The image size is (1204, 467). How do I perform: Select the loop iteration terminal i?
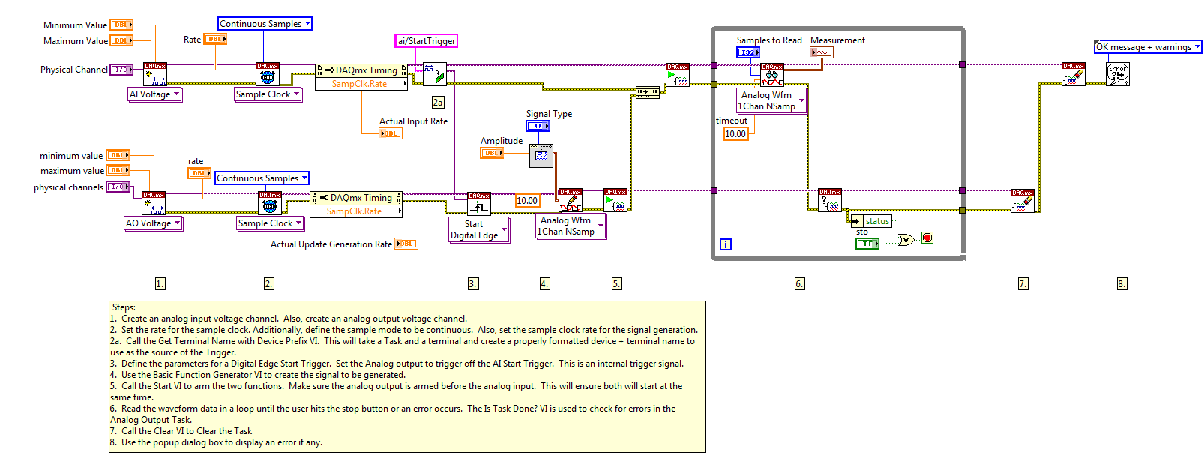[726, 244]
